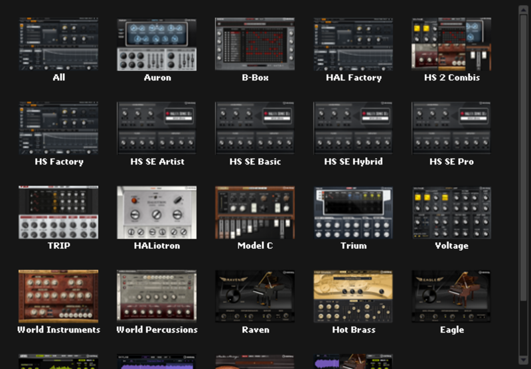Open the Raven piano thumbnail image

pyautogui.click(x=255, y=296)
